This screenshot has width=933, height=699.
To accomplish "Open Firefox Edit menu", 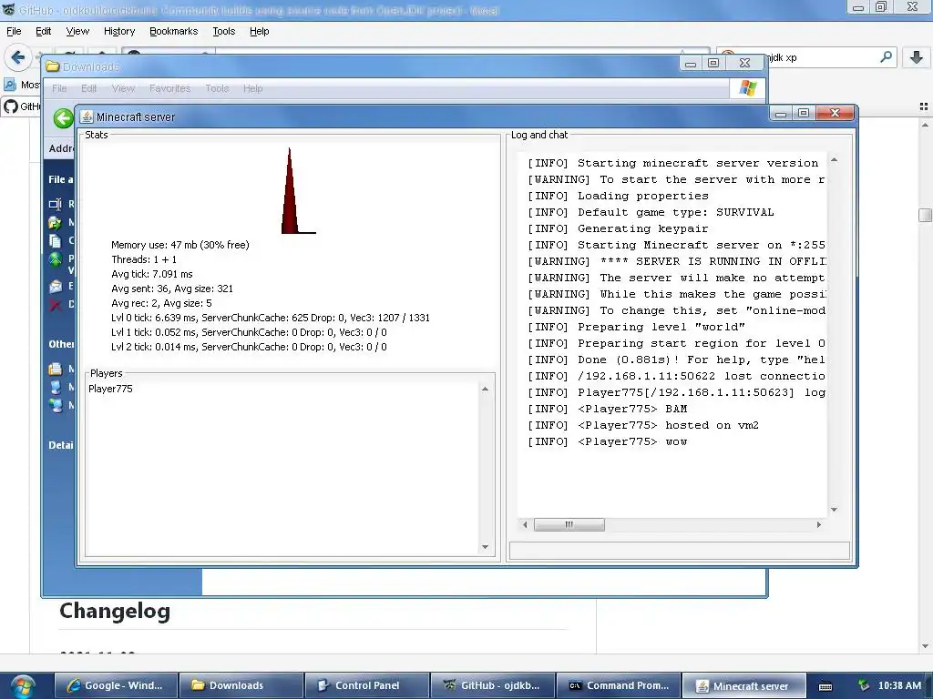I will point(44,31).
